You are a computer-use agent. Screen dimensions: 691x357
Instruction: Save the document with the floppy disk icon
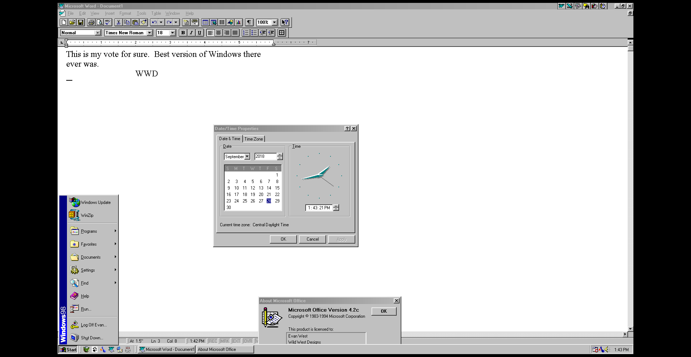pyautogui.click(x=81, y=22)
